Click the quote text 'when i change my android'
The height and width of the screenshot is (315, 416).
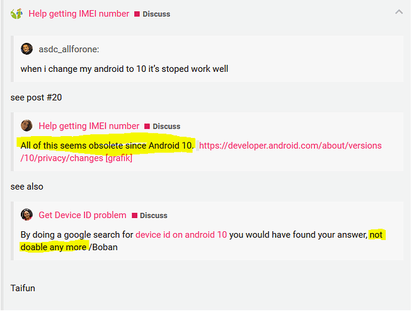click(124, 69)
